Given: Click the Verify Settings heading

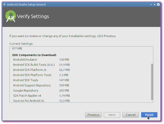Looking at the screenshot, I should point(33,16).
